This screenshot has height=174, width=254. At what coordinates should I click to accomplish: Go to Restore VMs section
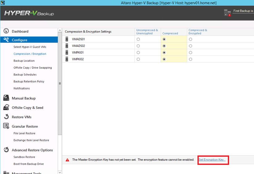(x=22, y=117)
